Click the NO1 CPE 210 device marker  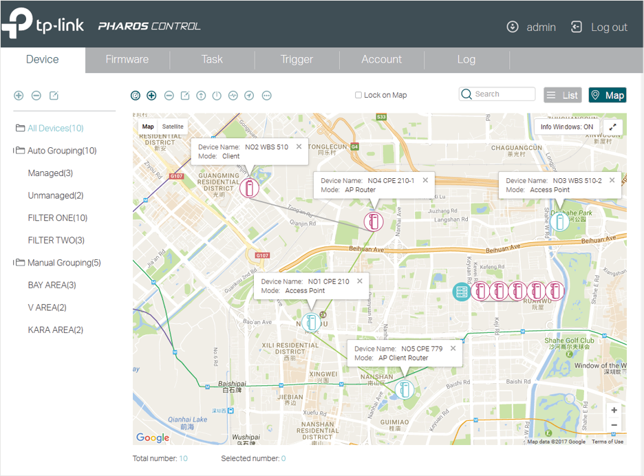tap(311, 323)
